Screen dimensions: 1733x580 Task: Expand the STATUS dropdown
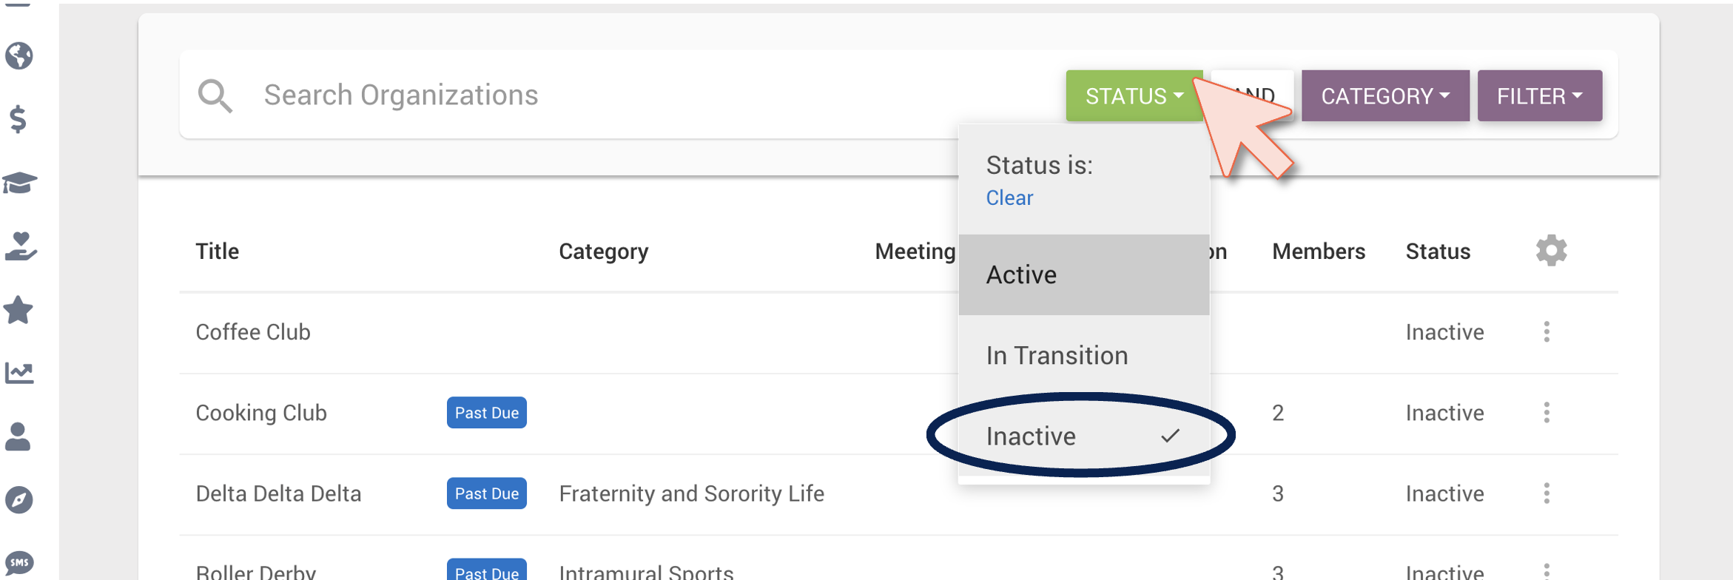[x=1134, y=96]
